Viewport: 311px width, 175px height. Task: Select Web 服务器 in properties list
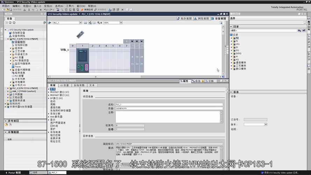tap(56, 117)
